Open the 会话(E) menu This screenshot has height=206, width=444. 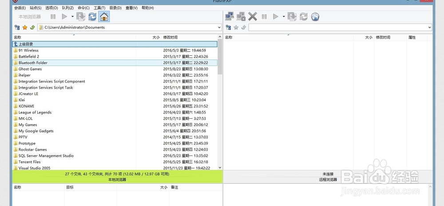tap(20, 8)
